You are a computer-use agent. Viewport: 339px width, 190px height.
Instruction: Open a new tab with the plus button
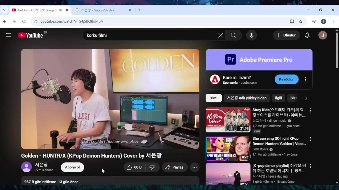click(x=140, y=10)
